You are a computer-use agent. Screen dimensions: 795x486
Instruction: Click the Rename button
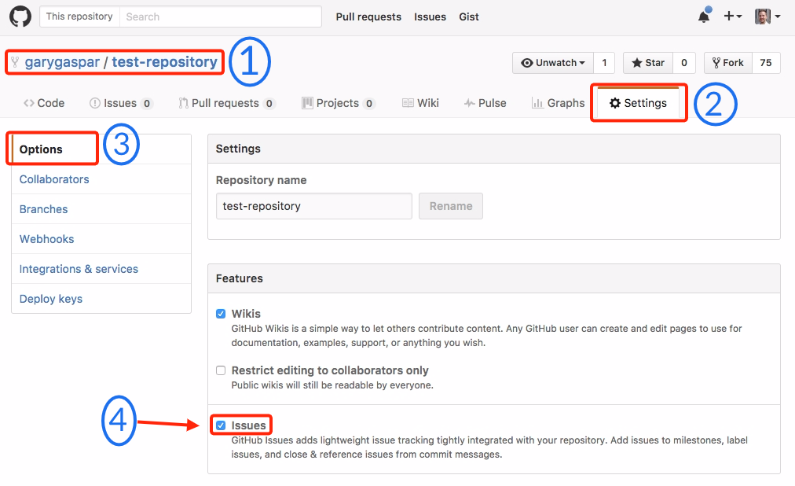(451, 206)
